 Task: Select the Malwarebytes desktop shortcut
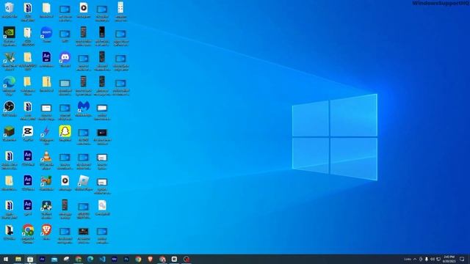tap(84, 109)
